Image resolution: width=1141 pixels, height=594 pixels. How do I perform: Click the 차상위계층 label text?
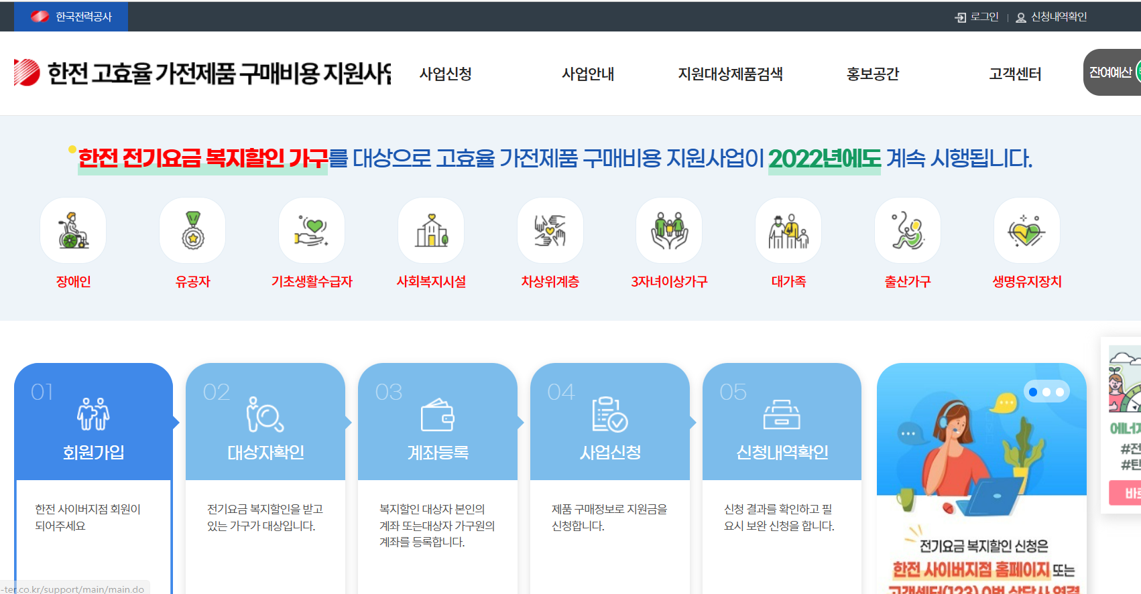(x=550, y=282)
